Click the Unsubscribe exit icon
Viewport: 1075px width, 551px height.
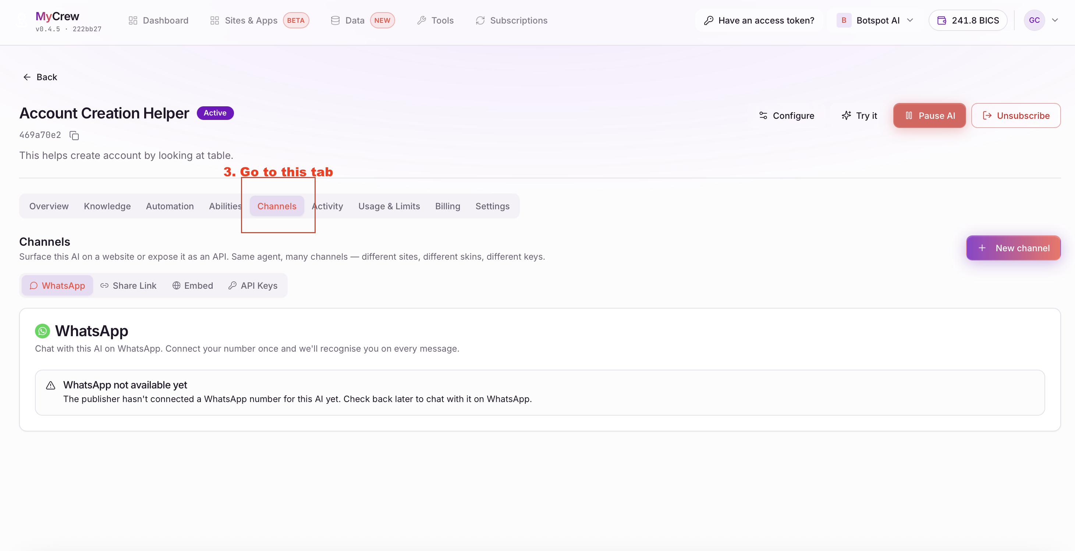coord(987,115)
